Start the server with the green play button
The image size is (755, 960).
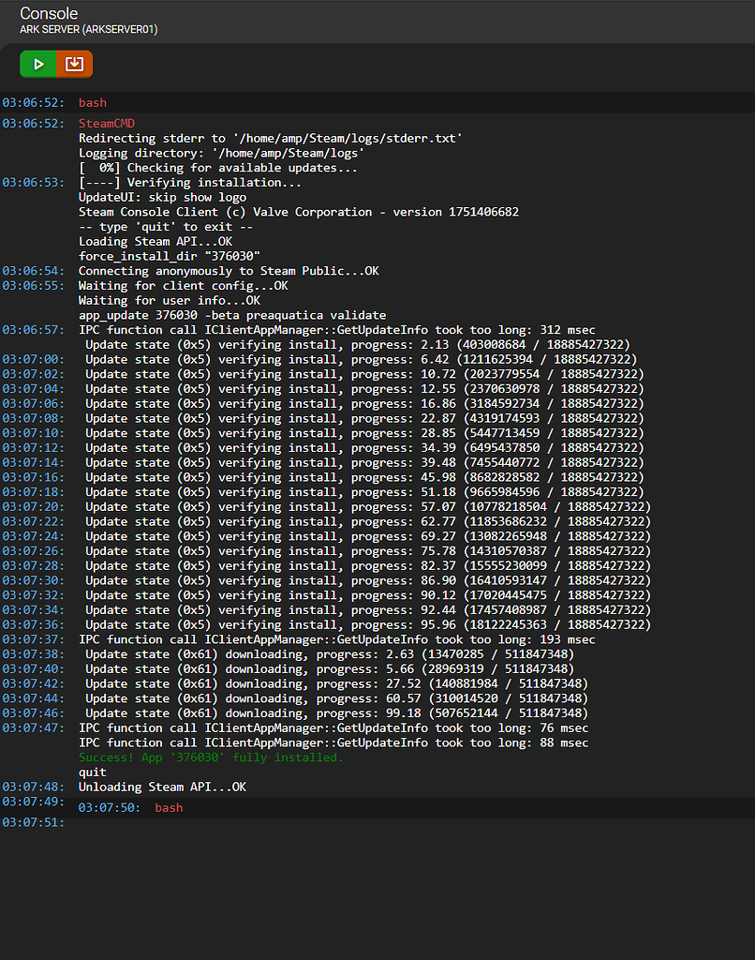coord(38,64)
